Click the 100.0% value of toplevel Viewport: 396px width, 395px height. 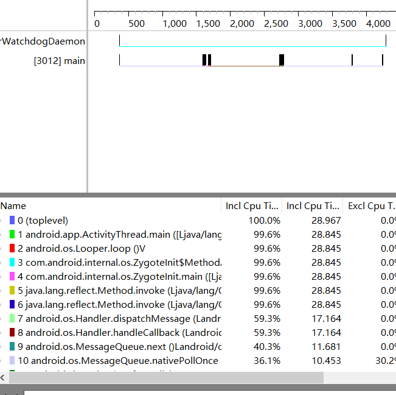(264, 221)
